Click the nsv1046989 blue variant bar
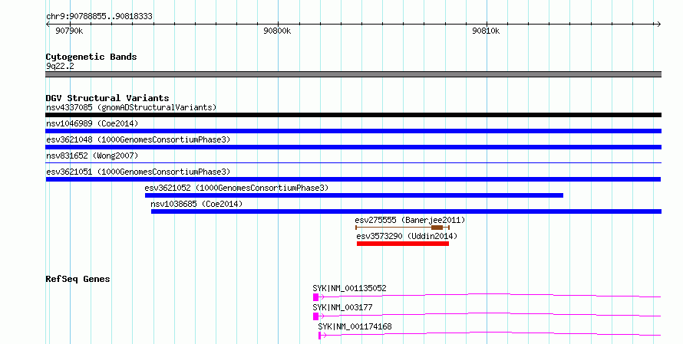The image size is (683, 344). click(x=353, y=131)
